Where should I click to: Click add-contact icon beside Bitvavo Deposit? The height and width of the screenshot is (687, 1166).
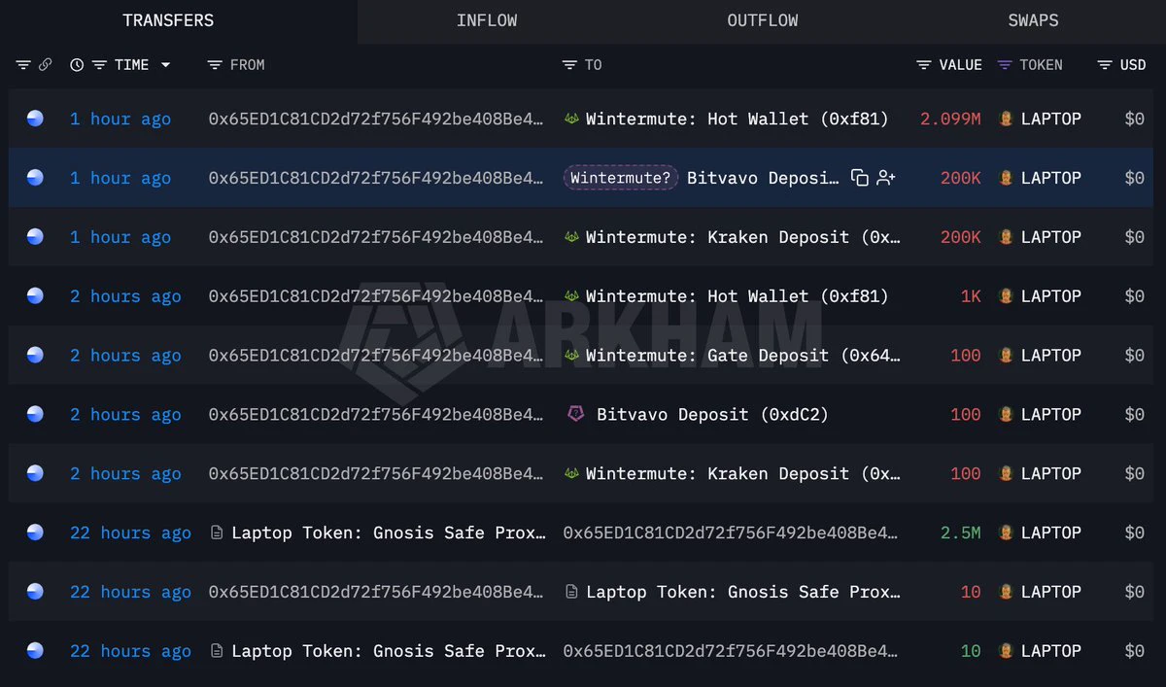click(x=886, y=178)
